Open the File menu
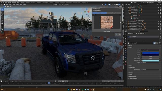Screen dimensions: 162x91 coord(3,3)
